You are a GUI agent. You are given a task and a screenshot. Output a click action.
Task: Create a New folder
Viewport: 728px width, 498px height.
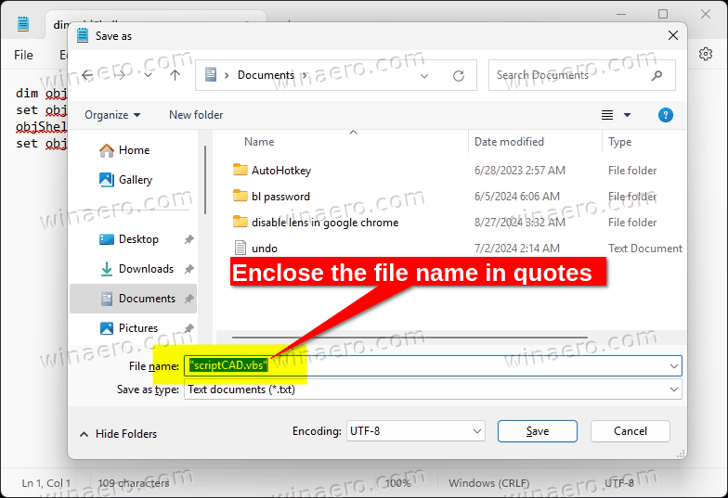point(196,115)
